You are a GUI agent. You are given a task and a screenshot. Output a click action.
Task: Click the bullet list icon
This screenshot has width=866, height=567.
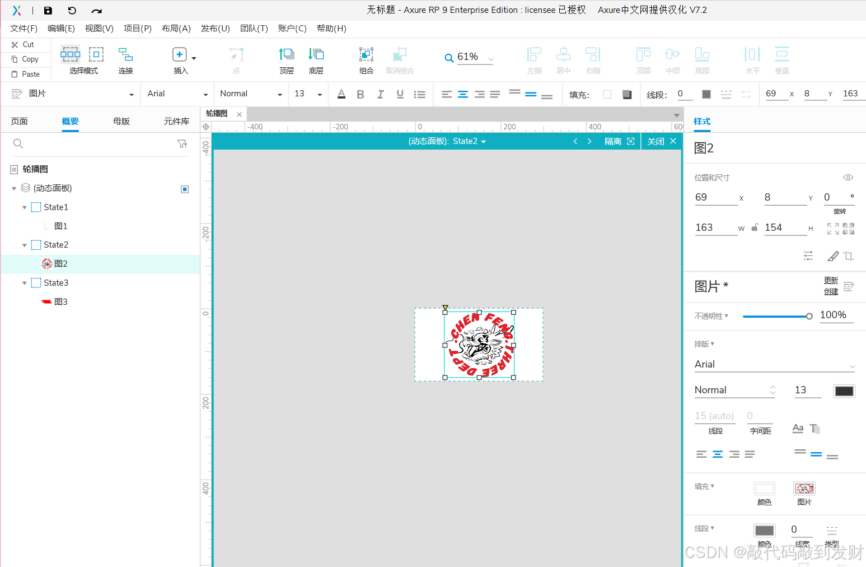click(419, 94)
